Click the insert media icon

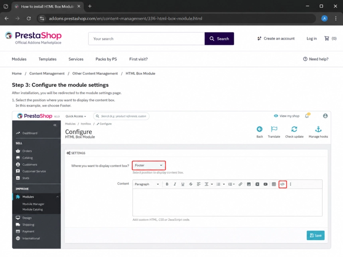pos(257,184)
